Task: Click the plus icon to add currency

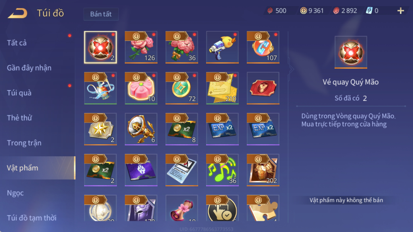Action: coord(401,11)
